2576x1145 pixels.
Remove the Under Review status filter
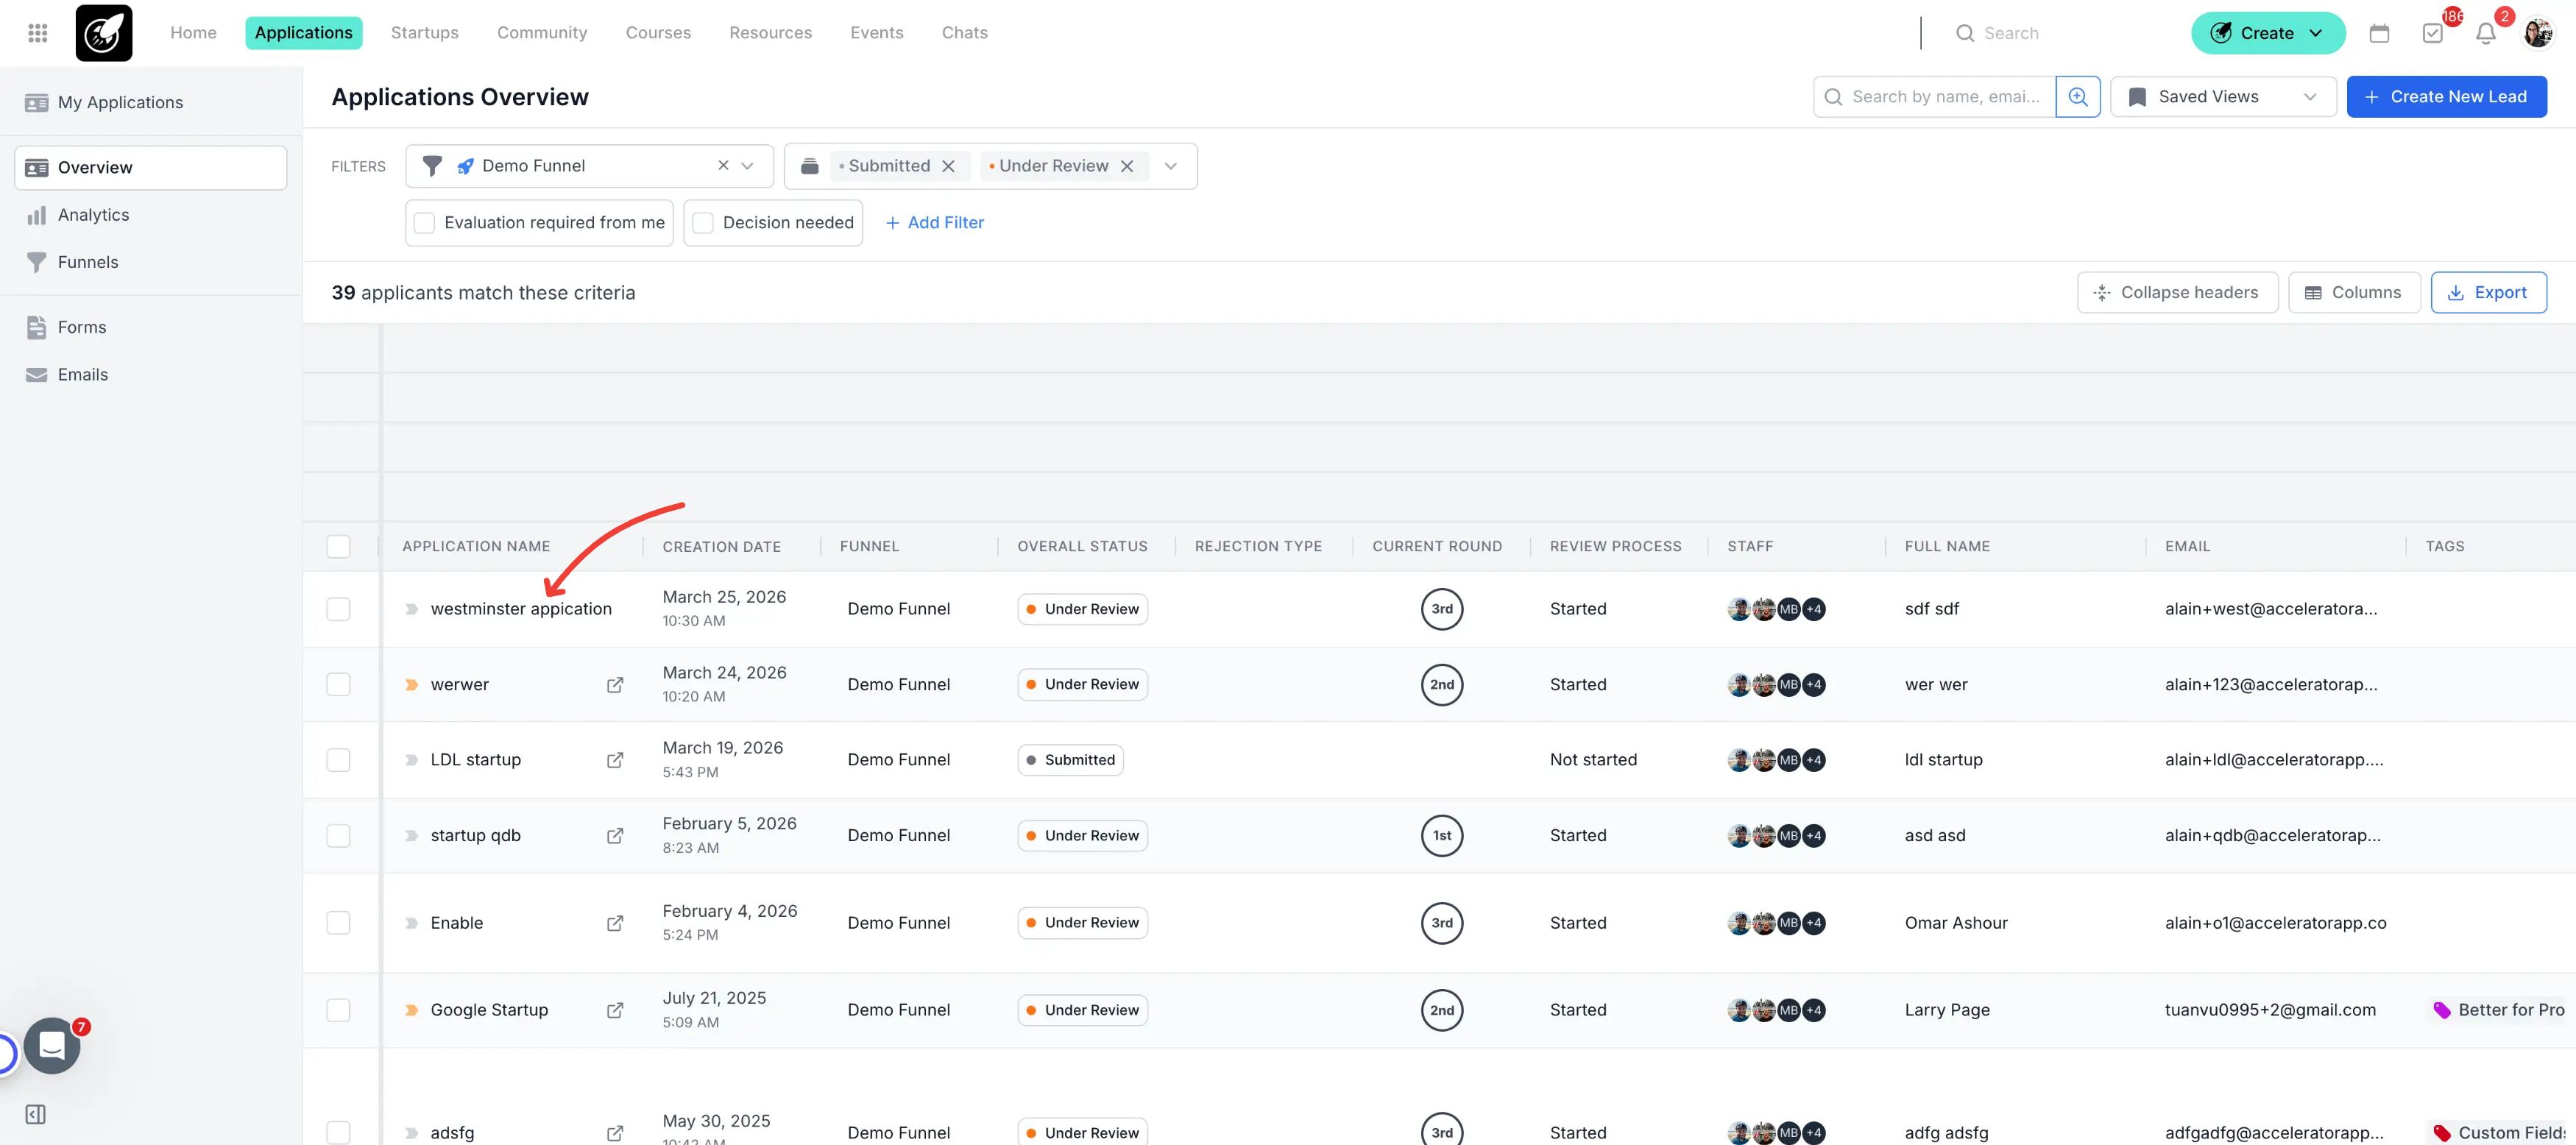pos(1127,166)
